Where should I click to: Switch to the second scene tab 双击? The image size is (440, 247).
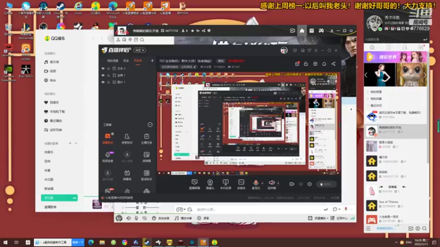126,61
